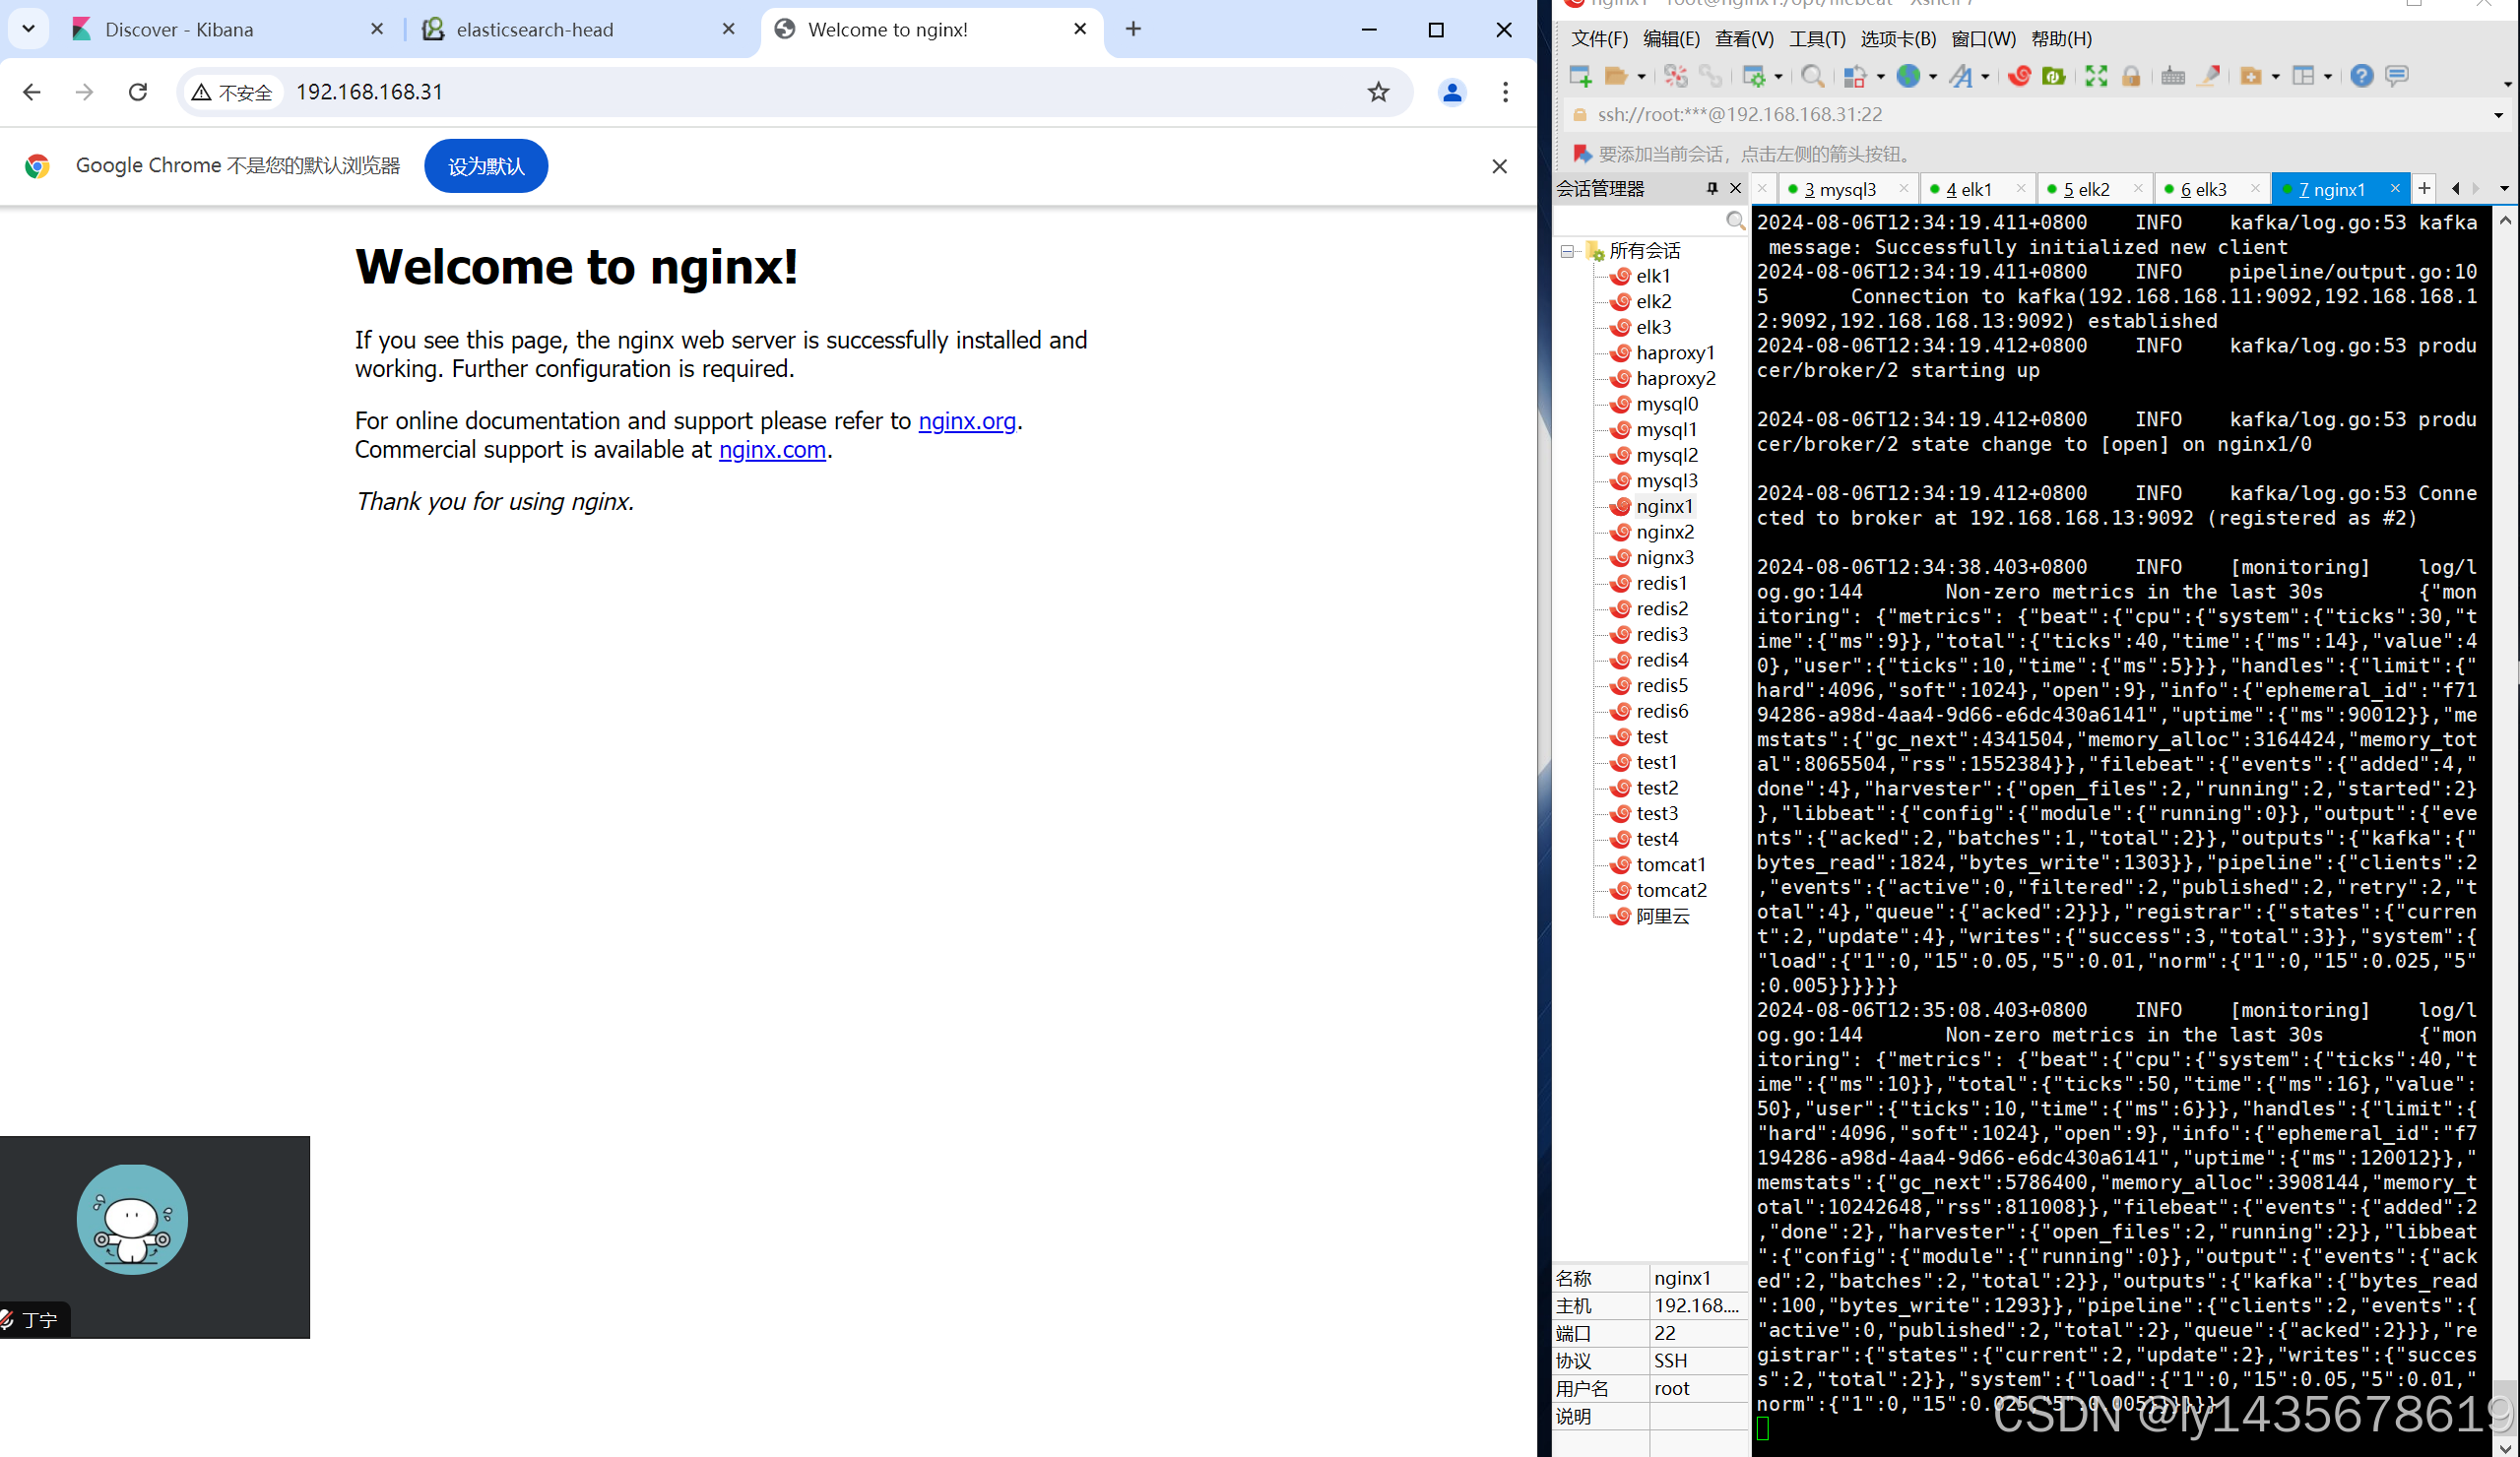Image resolution: width=2520 pixels, height=1457 pixels.
Task: Expand the Font dropdown arrow in Xshell
Action: click(x=1985, y=77)
